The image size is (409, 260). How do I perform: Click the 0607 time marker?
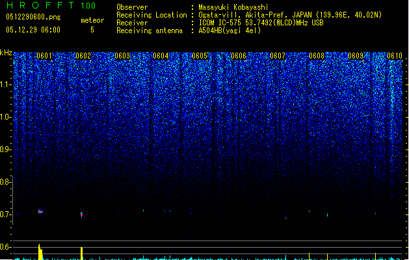pyautogui.click(x=278, y=56)
